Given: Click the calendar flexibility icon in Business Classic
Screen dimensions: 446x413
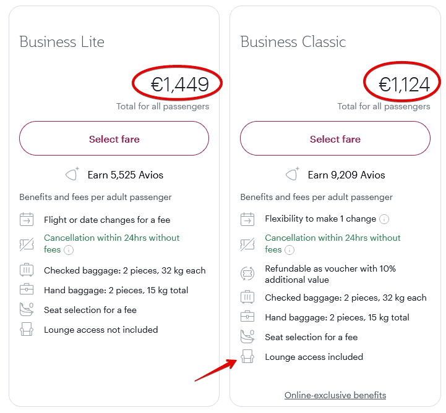Looking at the screenshot, I should point(247,219).
